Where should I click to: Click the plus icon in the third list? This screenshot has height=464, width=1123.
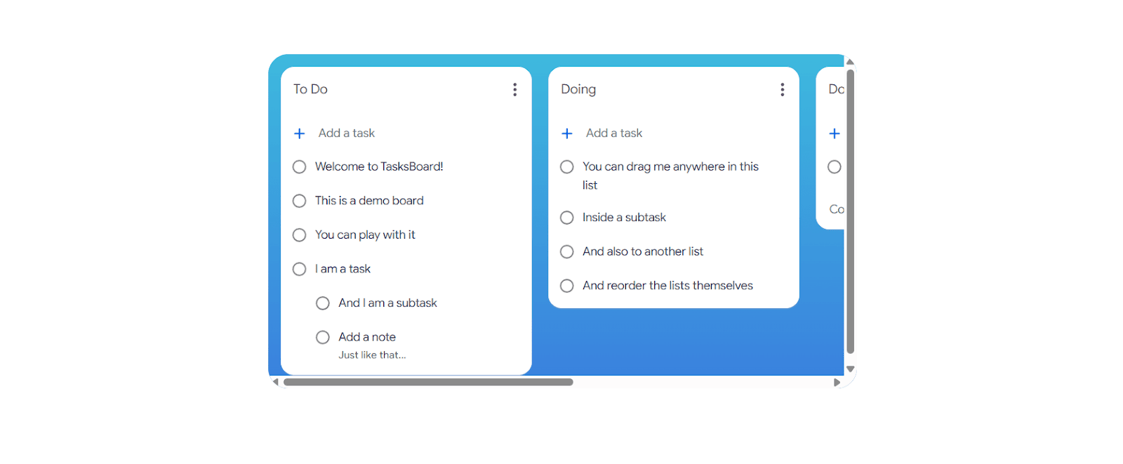pos(835,133)
